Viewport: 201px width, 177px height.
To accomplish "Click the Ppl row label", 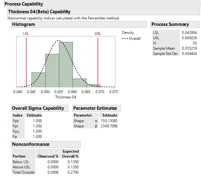I will [15, 126].
